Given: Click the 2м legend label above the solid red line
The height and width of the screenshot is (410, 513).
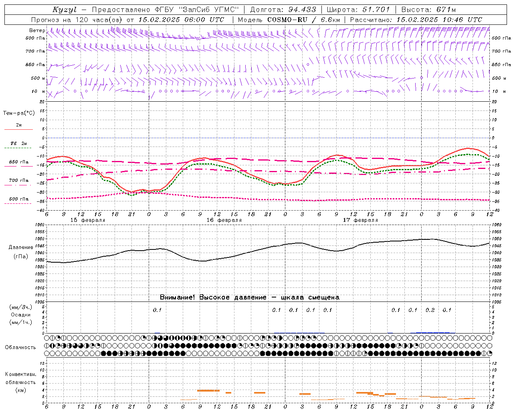Looking at the screenshot, I should pyautogui.click(x=19, y=125).
